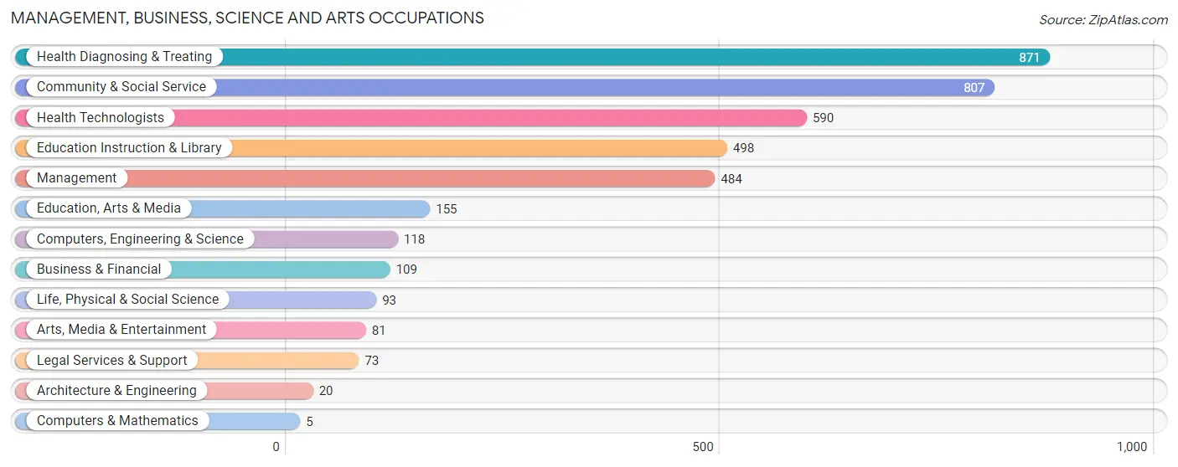This screenshot has height=467, width=1178.
Task: Click the Management bar label
Action: pos(77,178)
